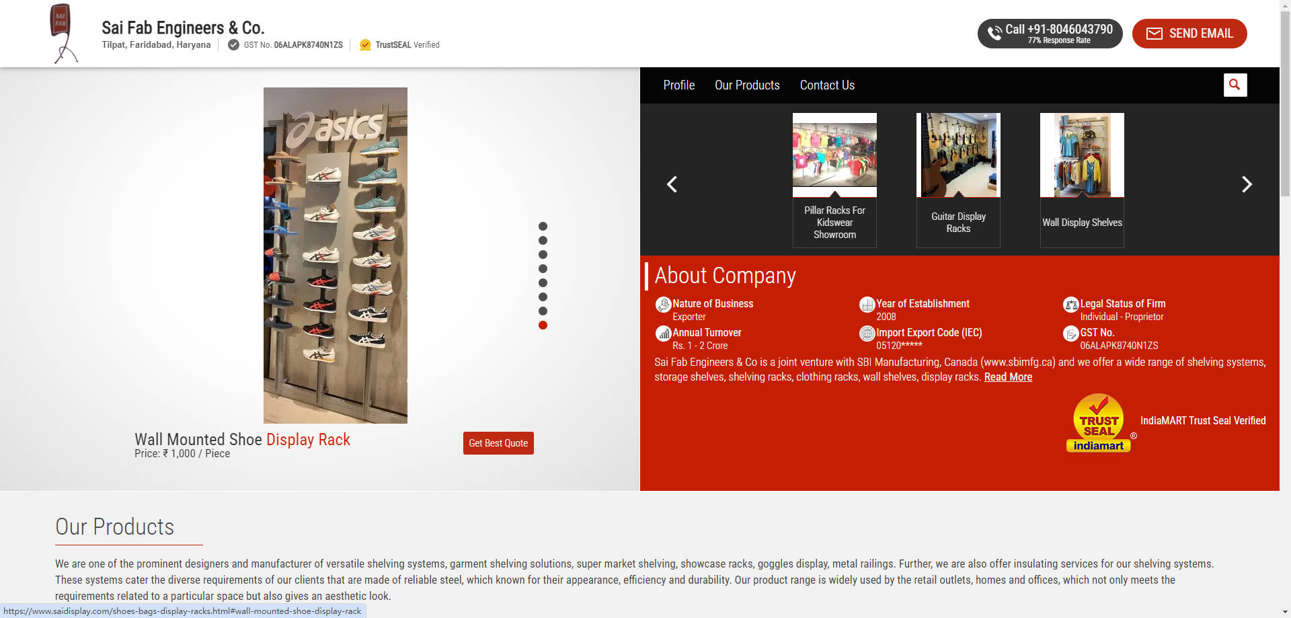Open the Sai Fab Engineers & Co. heading

pyautogui.click(x=183, y=28)
